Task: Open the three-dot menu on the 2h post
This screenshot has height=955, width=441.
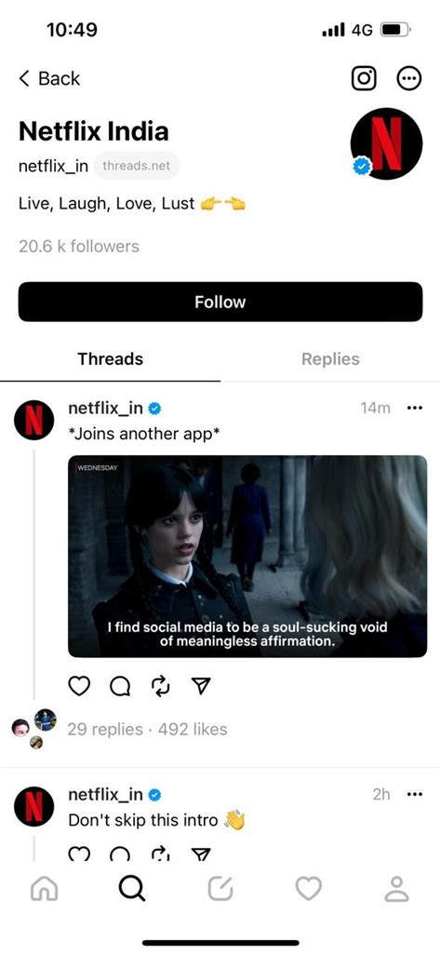Action: [x=414, y=794]
